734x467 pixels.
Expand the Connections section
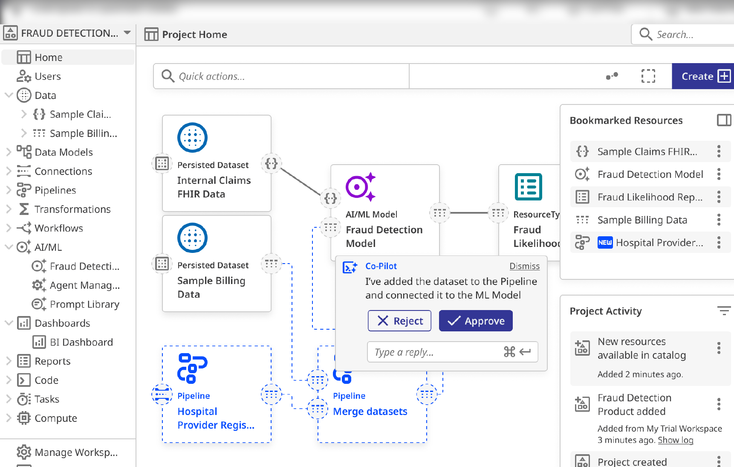coord(9,171)
